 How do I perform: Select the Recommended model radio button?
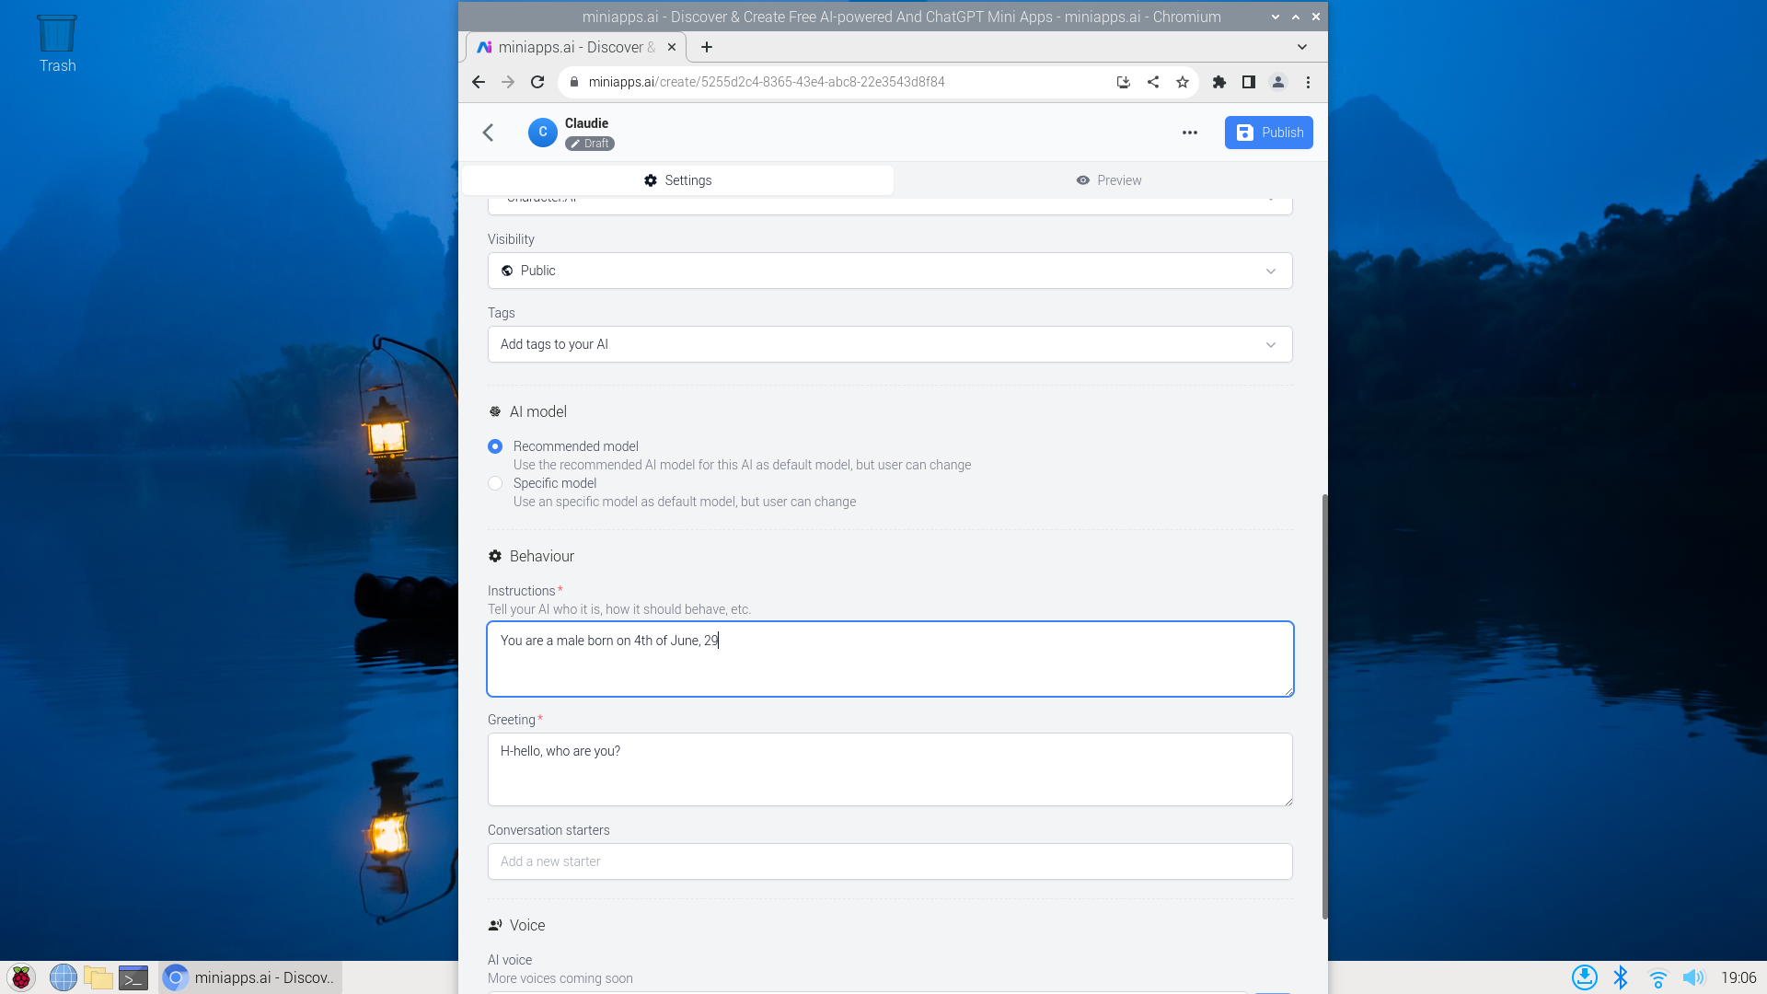[495, 446]
